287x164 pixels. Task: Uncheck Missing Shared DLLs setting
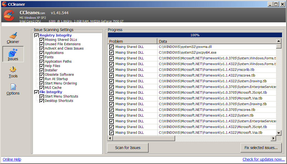tap(42, 40)
